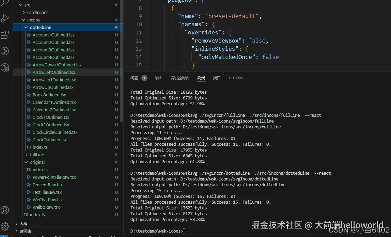Select the 终端 terminal tab
The width and height of the screenshot is (391, 237).
[201, 78]
